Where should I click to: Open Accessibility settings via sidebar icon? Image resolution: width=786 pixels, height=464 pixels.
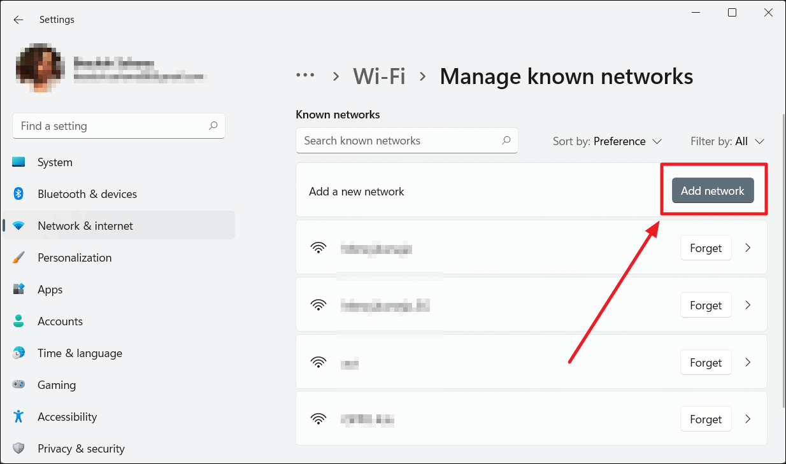(19, 416)
